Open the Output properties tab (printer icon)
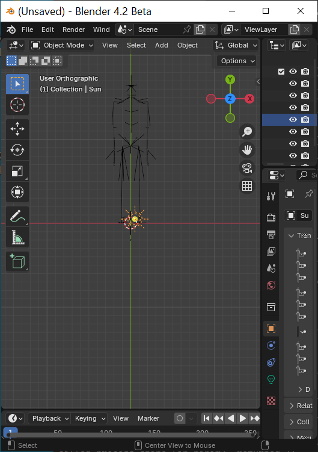The width and height of the screenshot is (318, 452). pyautogui.click(x=271, y=234)
